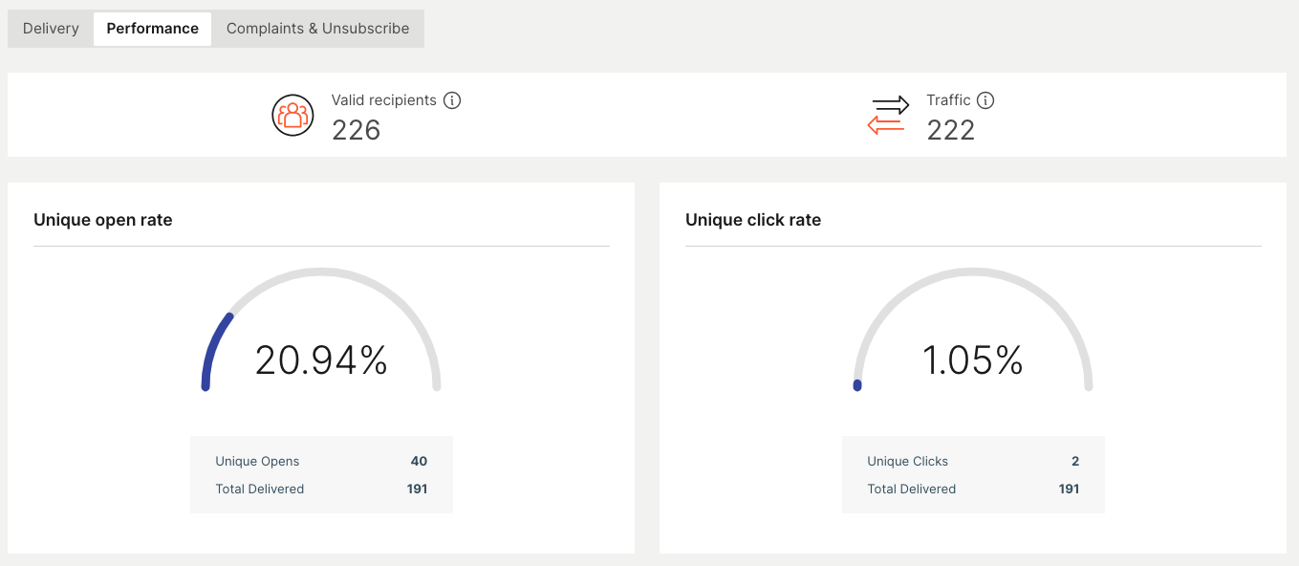Click the Traffic arrows icon
Viewport: 1299px width, 566px height.
[x=888, y=116]
